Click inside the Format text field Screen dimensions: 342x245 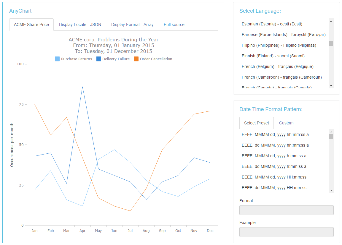point(286,210)
